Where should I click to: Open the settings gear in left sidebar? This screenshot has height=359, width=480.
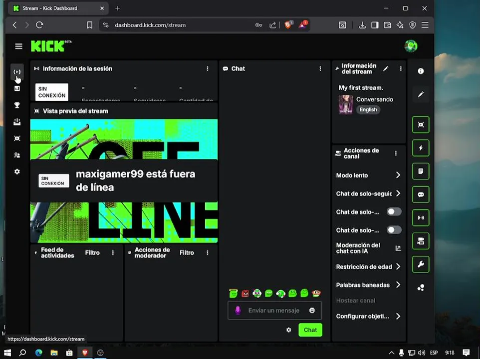(x=17, y=172)
